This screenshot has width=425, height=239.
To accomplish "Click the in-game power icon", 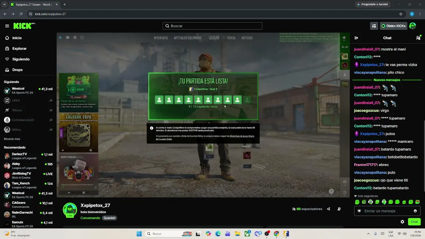I will coord(82,38).
